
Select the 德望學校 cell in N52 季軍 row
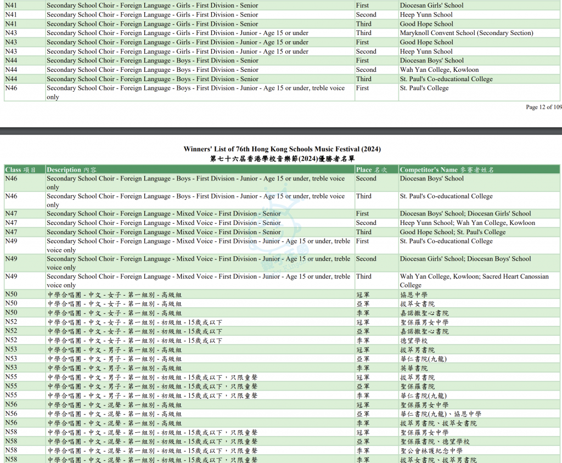(414, 341)
